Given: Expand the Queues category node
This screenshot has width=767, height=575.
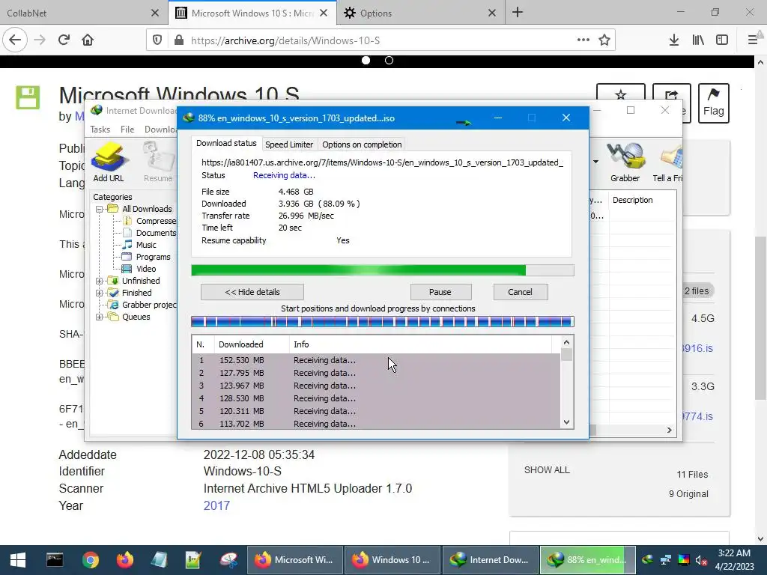Looking at the screenshot, I should [100, 317].
